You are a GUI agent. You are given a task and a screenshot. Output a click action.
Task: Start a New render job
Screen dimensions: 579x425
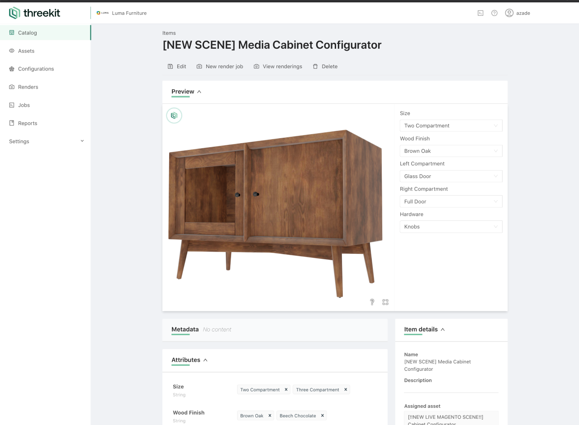click(220, 66)
